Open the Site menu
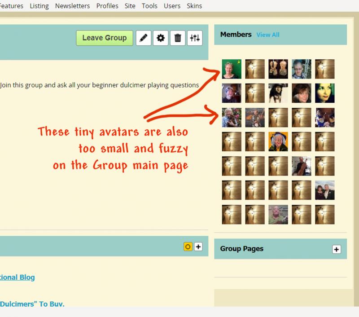359x317 pixels. [130, 6]
